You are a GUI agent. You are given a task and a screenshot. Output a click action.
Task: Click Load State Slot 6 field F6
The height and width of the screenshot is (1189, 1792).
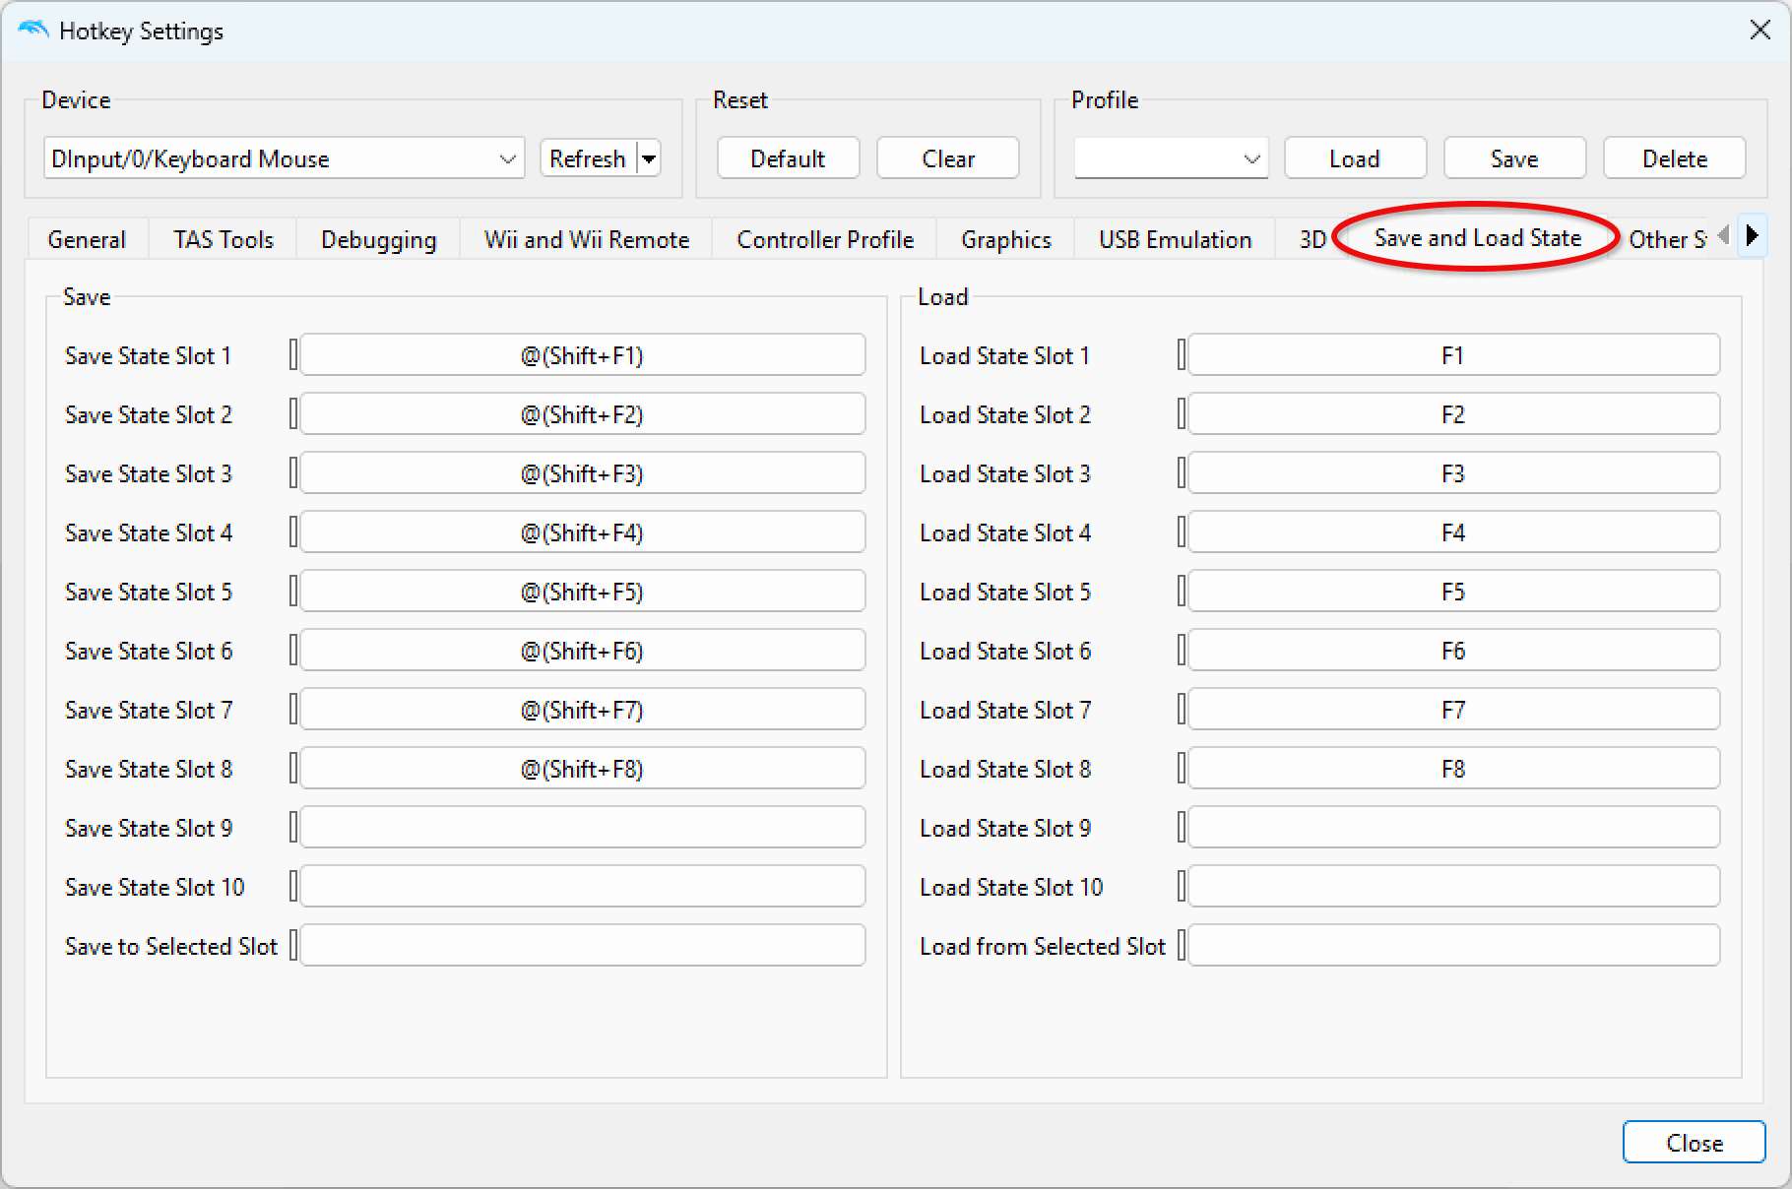click(1454, 651)
